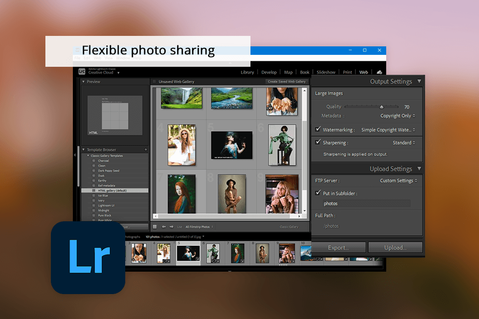Switch to the Develop module
This screenshot has height=319, width=479.
[269, 72]
